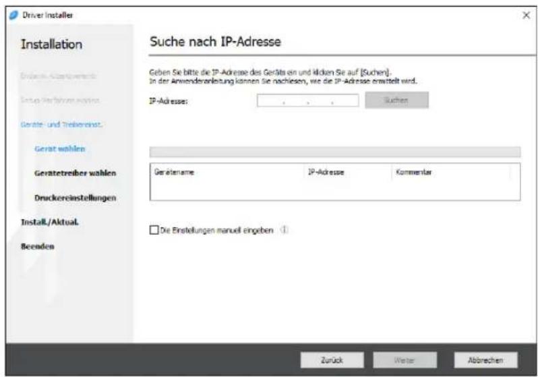Click the info icon beside manual settings
538x377 pixels.
click(284, 230)
